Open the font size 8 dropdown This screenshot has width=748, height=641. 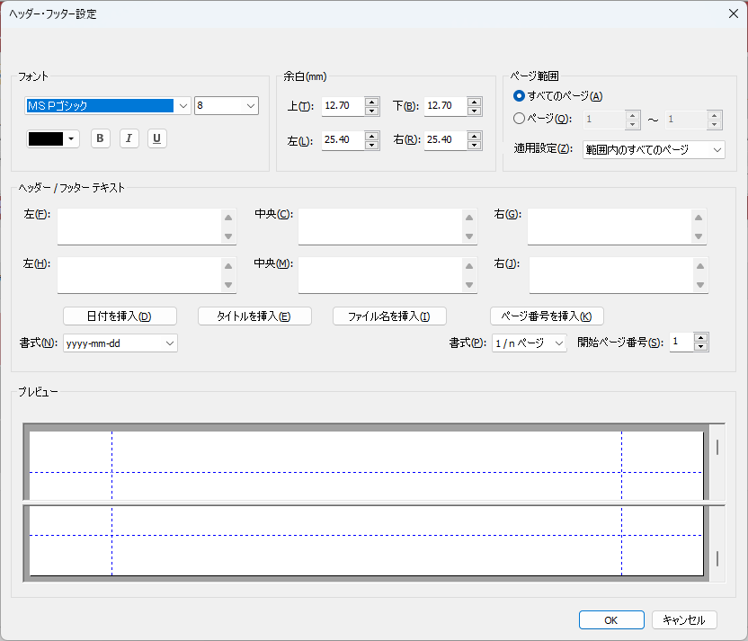pyautogui.click(x=251, y=106)
